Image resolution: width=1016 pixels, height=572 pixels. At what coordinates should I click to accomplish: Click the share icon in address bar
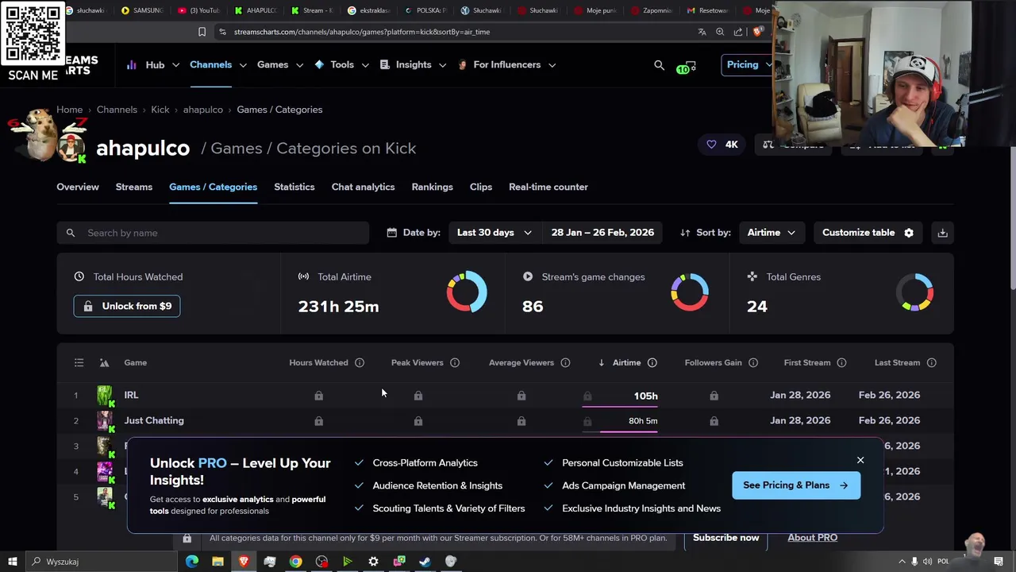coord(738,32)
